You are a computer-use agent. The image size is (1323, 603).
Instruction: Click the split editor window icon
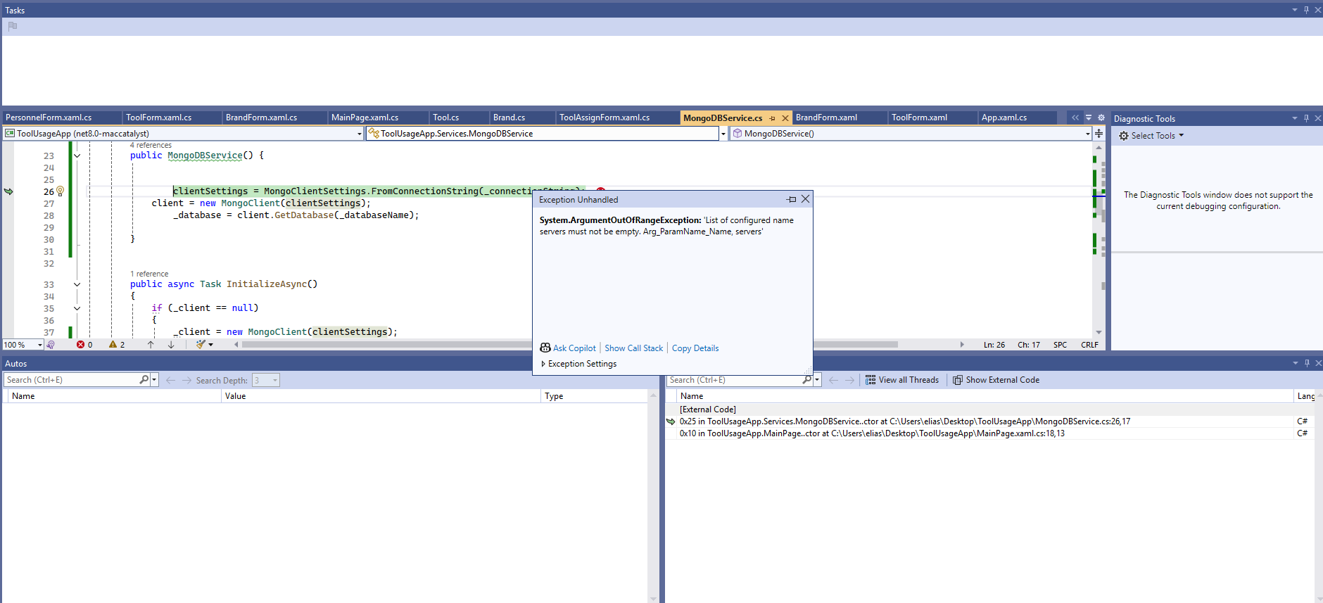(1099, 134)
